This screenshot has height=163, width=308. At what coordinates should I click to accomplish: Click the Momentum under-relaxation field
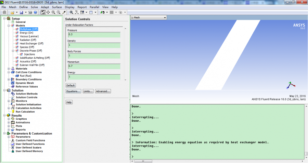[x=94, y=66]
